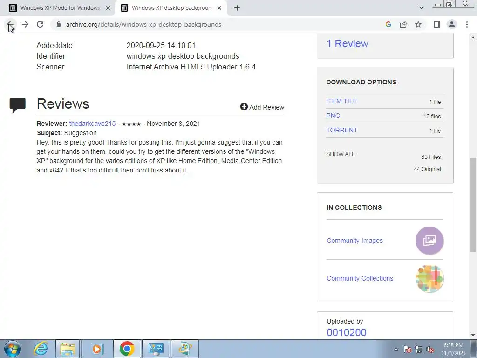Click SHOW ALL download files
477x358 pixels.
pyautogui.click(x=340, y=154)
